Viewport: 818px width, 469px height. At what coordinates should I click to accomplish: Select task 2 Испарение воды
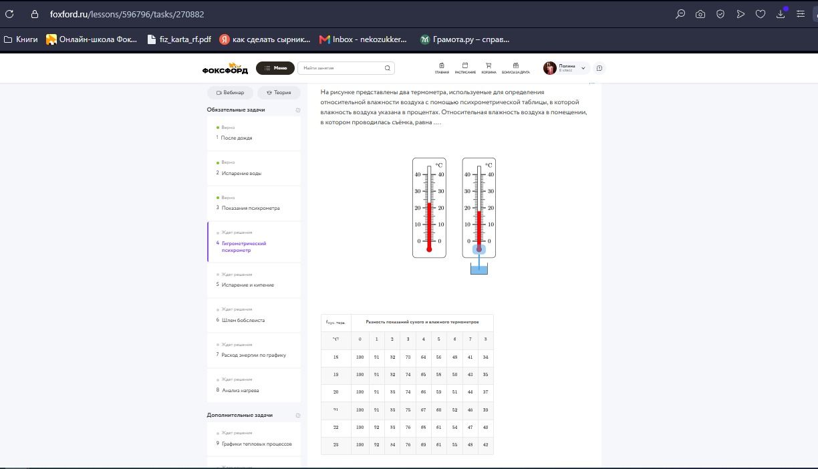pos(254,168)
